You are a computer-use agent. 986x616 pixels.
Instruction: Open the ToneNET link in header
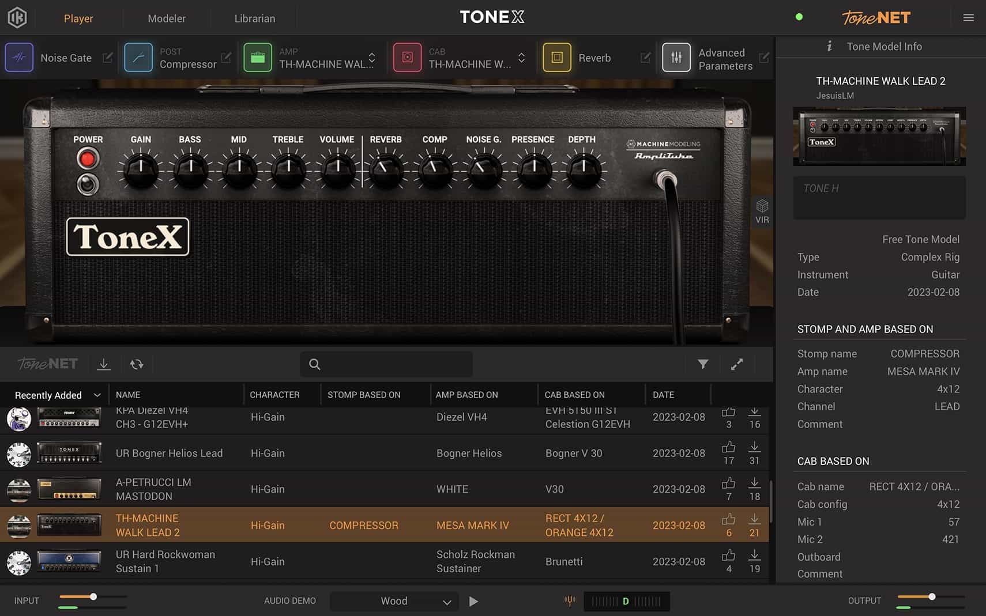tap(876, 18)
